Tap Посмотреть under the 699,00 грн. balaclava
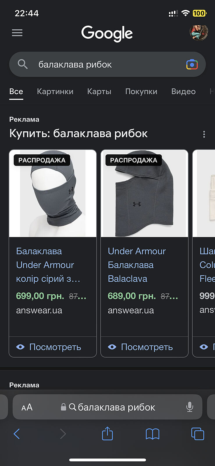The height and width of the screenshot is (466, 215). (x=53, y=347)
